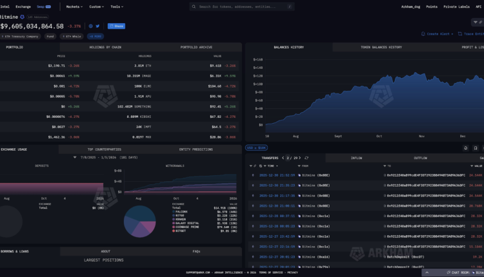Expand the Custom menu
The height and width of the screenshot is (277, 484).
[x=96, y=6]
